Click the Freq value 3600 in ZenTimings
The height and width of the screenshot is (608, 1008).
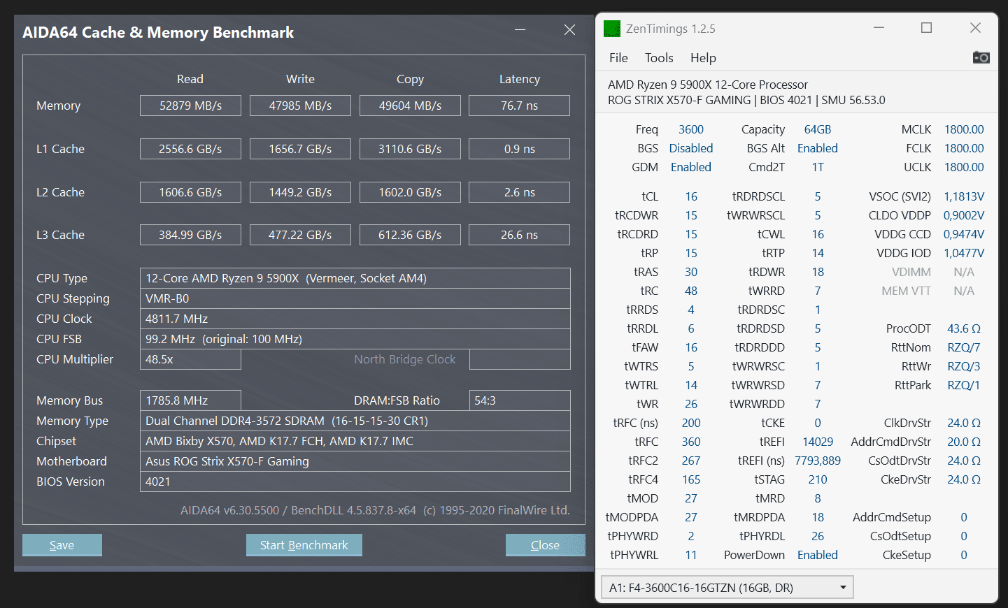pyautogui.click(x=691, y=129)
